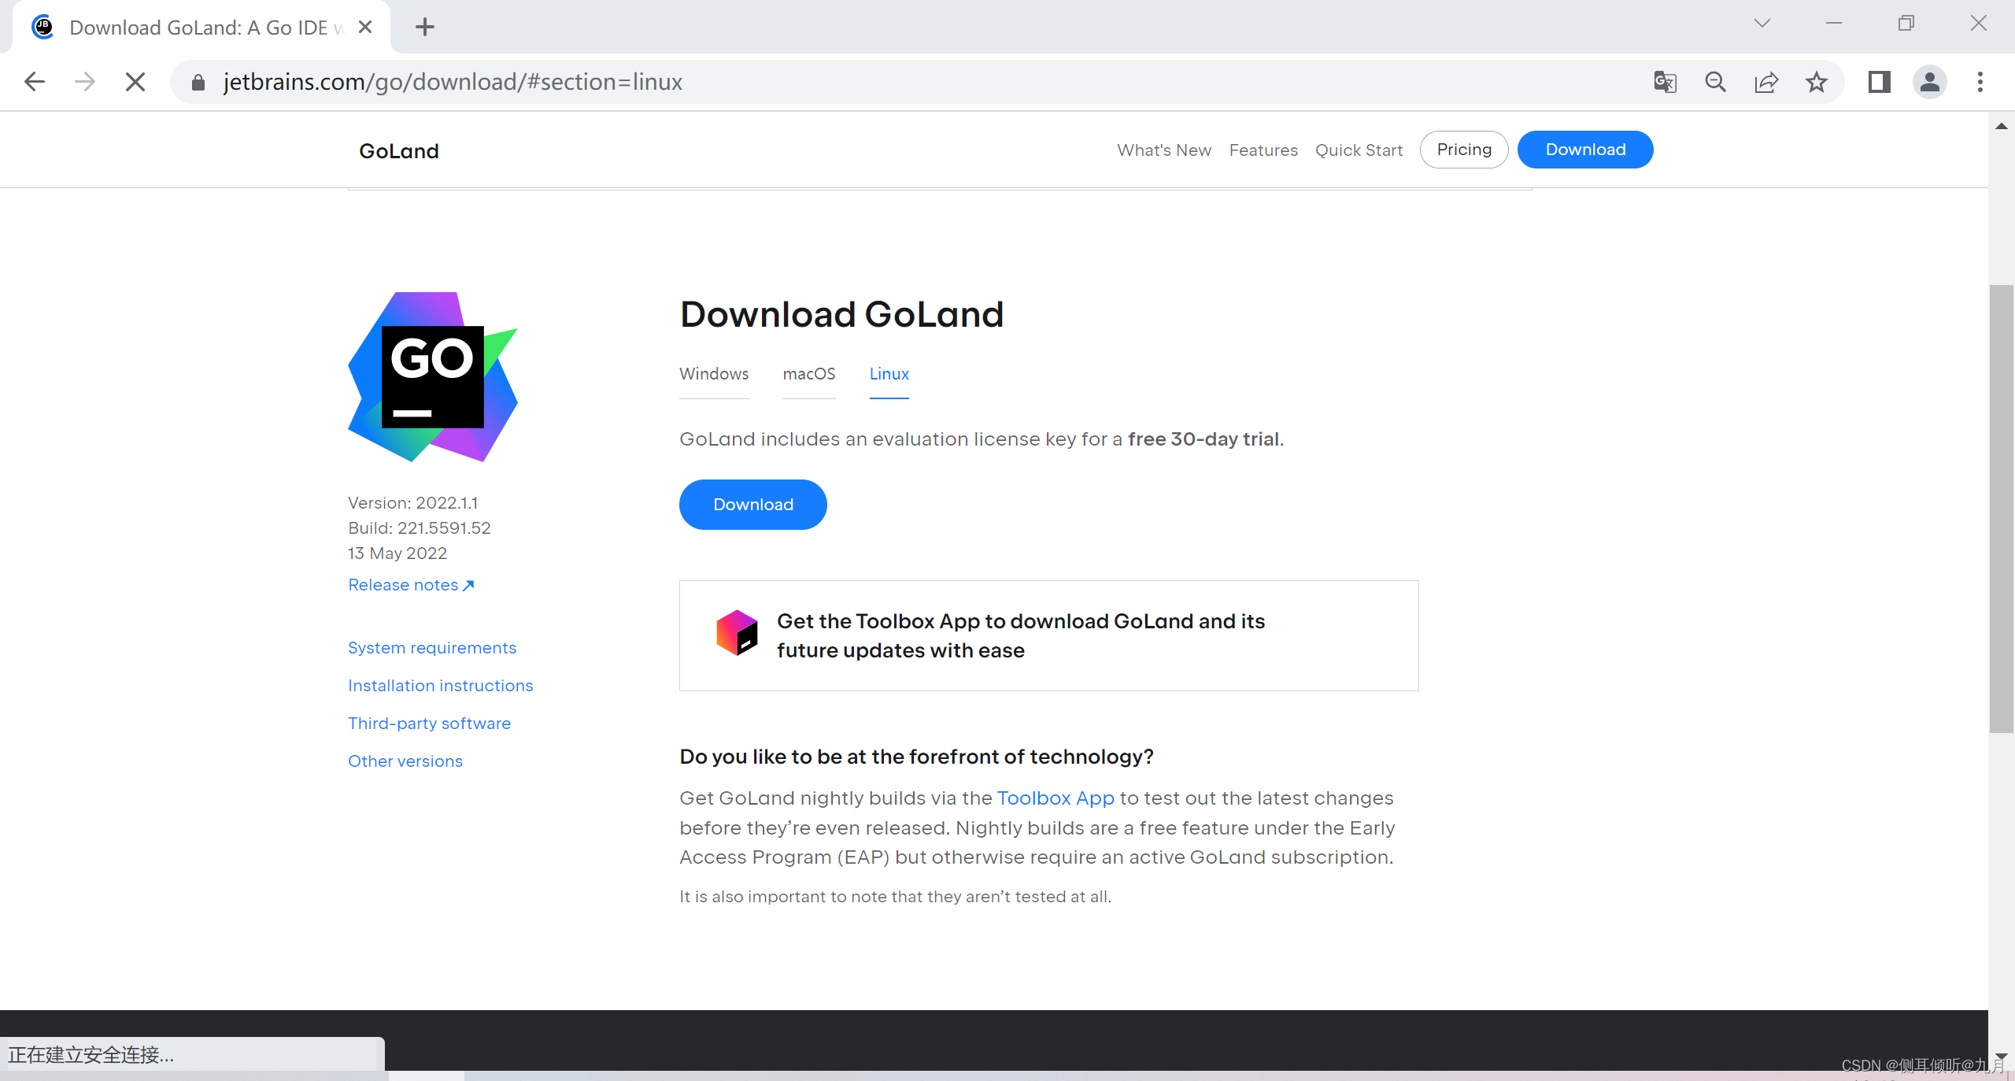This screenshot has width=2015, height=1081.
Task: Expand the tab search chevron
Action: coord(1762,24)
